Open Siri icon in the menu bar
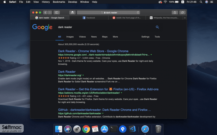This screenshot has height=135, width=217. pyautogui.click(x=206, y=2)
